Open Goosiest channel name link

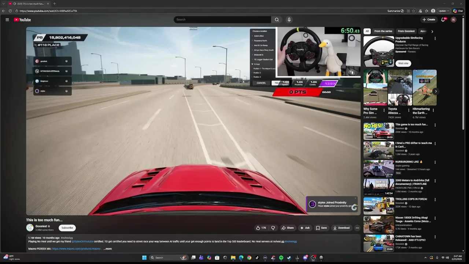[x=41, y=226]
